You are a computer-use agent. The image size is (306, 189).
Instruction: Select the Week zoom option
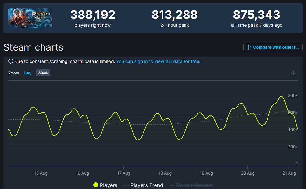click(43, 73)
